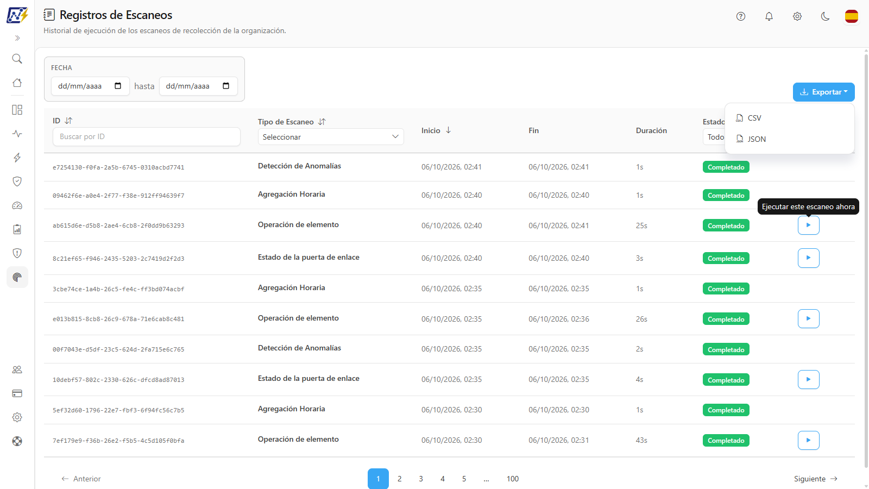Open the users icon in sidebar
This screenshot has height=489, width=869.
[x=17, y=369]
